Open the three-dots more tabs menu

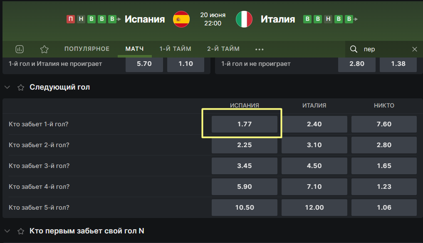click(x=259, y=49)
